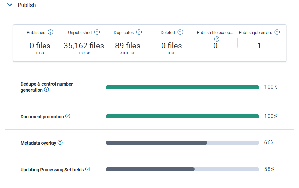This screenshot has height=188, width=299.
Task: Click the '0.89 GB' Unpublished size
Action: (x=84, y=53)
